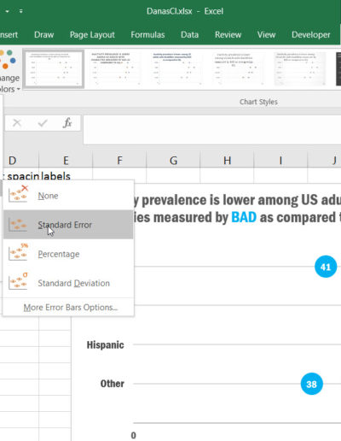Image resolution: width=341 pixels, height=441 pixels.
Task: Click the None error bars icon
Action: tap(18, 194)
